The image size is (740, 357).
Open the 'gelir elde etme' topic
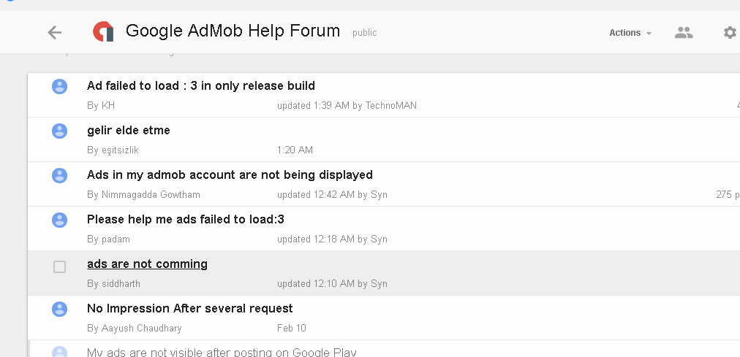coord(128,131)
